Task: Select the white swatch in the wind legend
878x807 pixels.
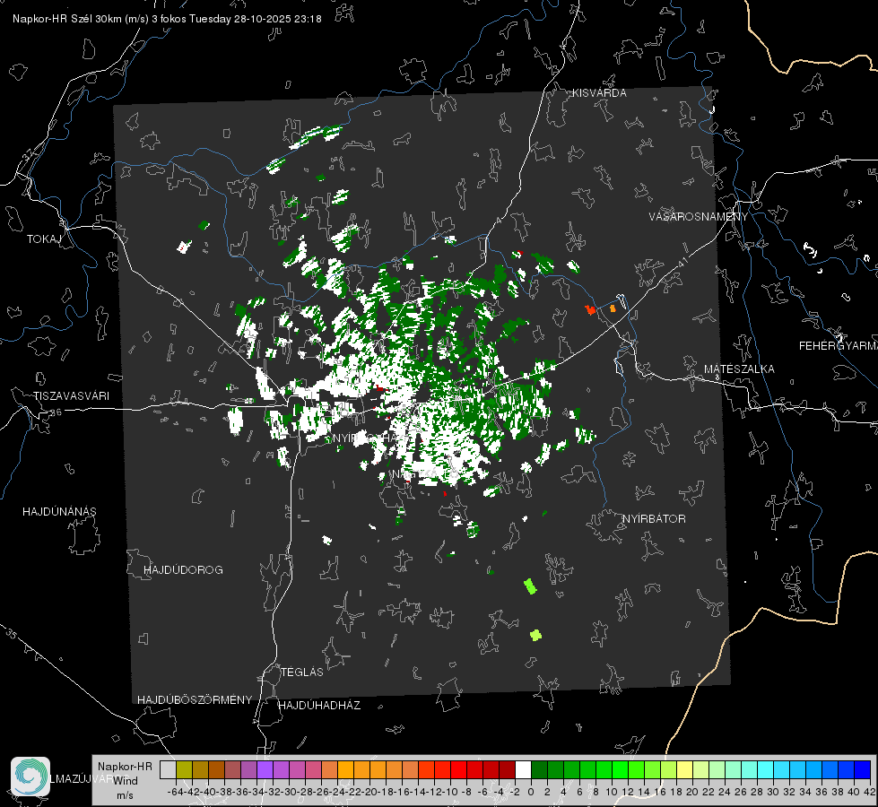Action: pyautogui.click(x=523, y=770)
